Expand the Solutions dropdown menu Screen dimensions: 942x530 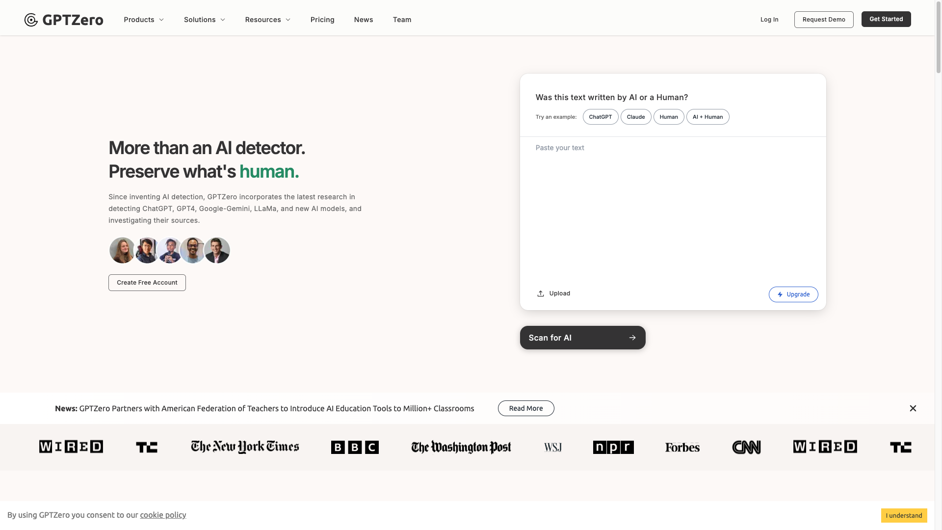(205, 20)
